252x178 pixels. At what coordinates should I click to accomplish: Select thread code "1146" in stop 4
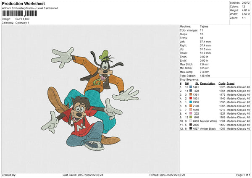(x=223, y=99)
